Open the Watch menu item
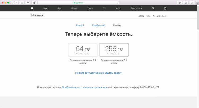199x108 pixels. [90, 8]
